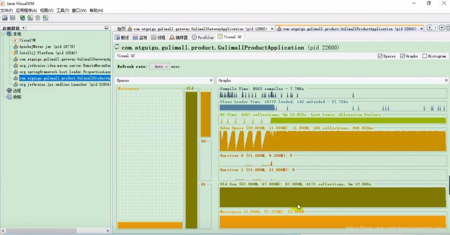The height and width of the screenshot is (235, 450).
Task: Open the 帮助(H) menu
Action: point(96,11)
